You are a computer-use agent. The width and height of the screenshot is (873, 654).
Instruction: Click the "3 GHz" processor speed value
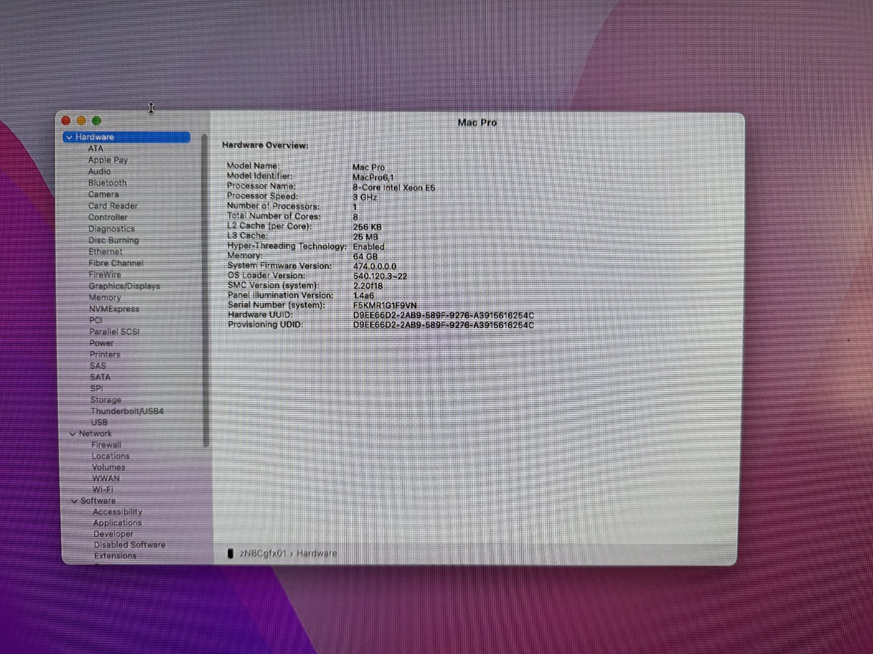(x=365, y=198)
